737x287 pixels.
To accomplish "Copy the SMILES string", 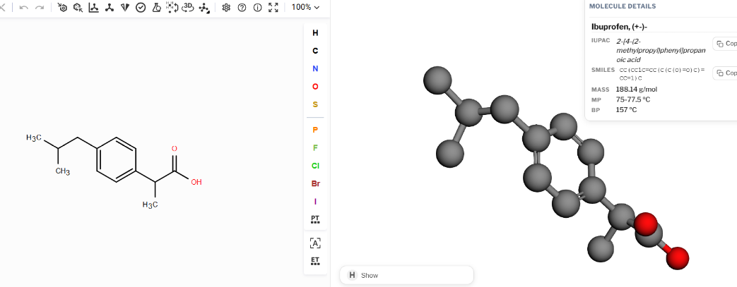I will (725, 73).
